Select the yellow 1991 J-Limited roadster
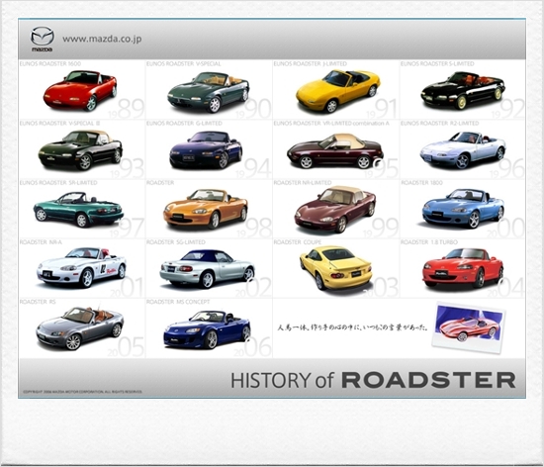The image size is (544, 467). pyautogui.click(x=338, y=91)
